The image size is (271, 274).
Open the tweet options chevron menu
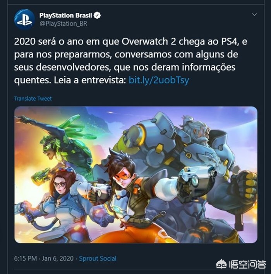click(x=255, y=14)
